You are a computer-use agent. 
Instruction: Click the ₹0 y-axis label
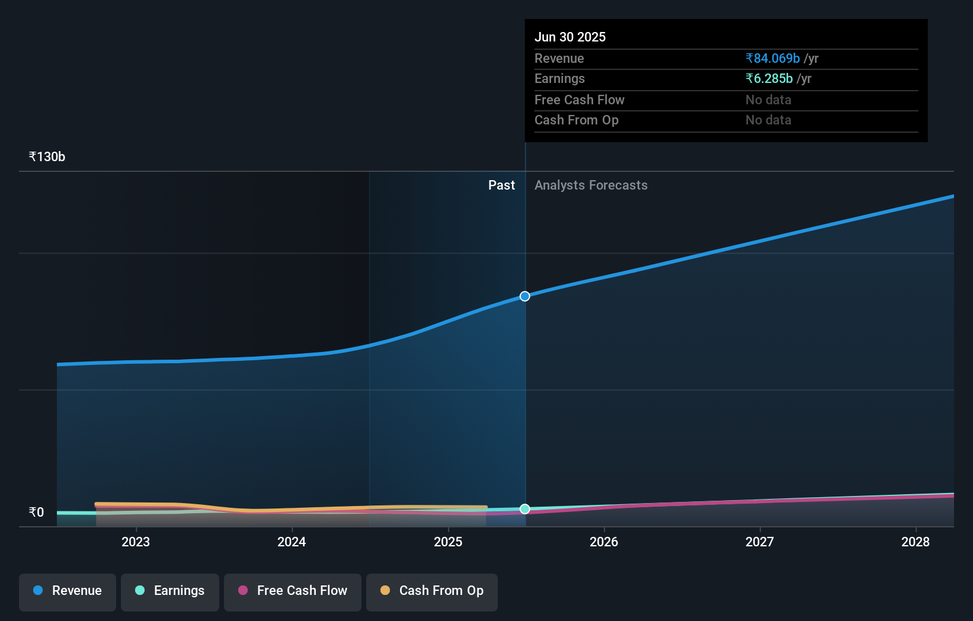(x=36, y=513)
